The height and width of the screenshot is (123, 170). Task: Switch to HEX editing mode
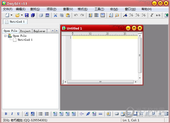pos(103,15)
